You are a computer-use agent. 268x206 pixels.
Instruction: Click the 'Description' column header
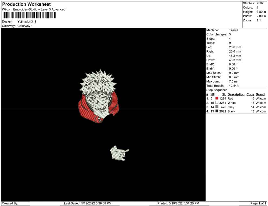pyautogui.click(x=236, y=94)
